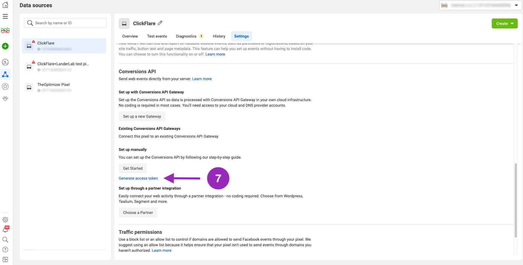Image resolution: width=523 pixels, height=265 pixels.
Task: Open the help question mark icon
Action: (5, 250)
